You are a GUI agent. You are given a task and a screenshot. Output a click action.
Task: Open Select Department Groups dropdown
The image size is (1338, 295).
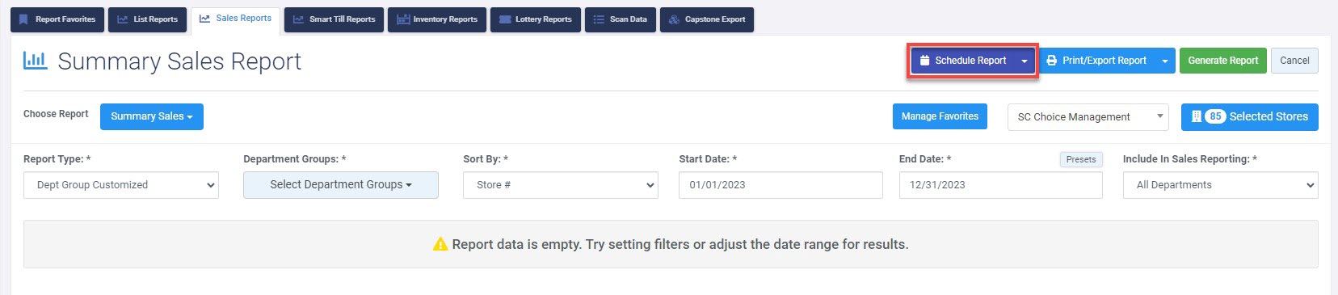[x=341, y=185]
